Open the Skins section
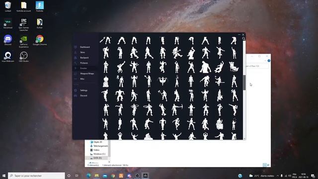The height and width of the screenshot is (179, 318). point(82,52)
